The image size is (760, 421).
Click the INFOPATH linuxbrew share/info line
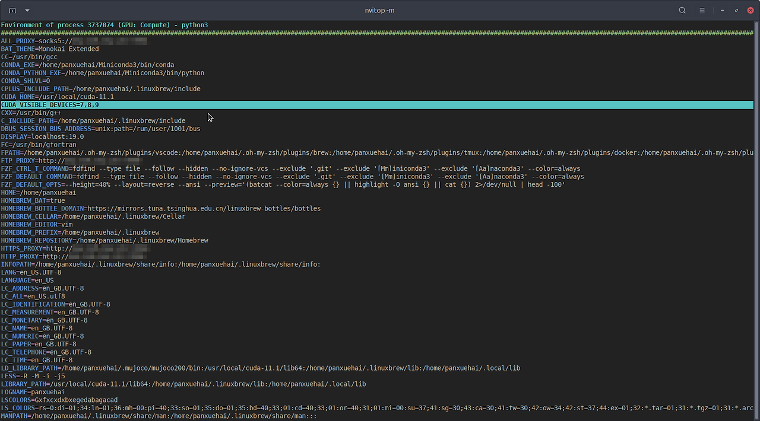pyautogui.click(x=161, y=264)
